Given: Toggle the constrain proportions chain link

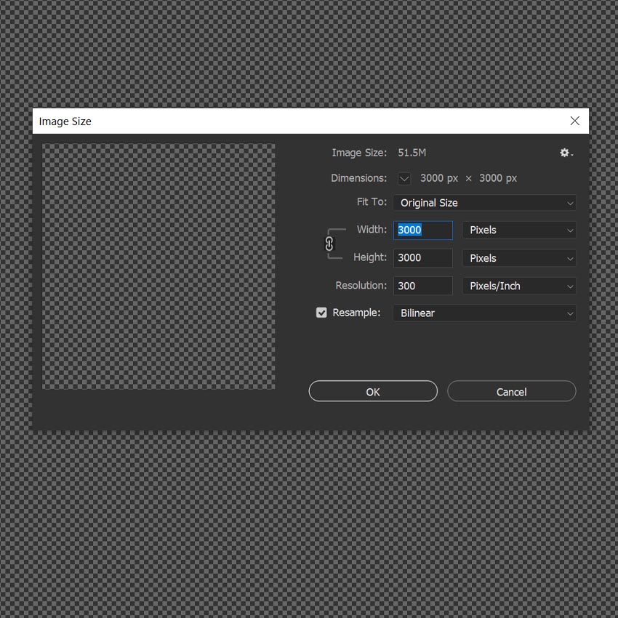Looking at the screenshot, I should (329, 244).
